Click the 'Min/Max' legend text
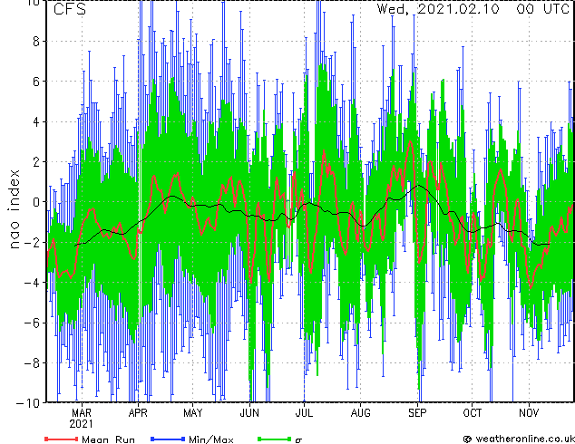 tap(211, 439)
